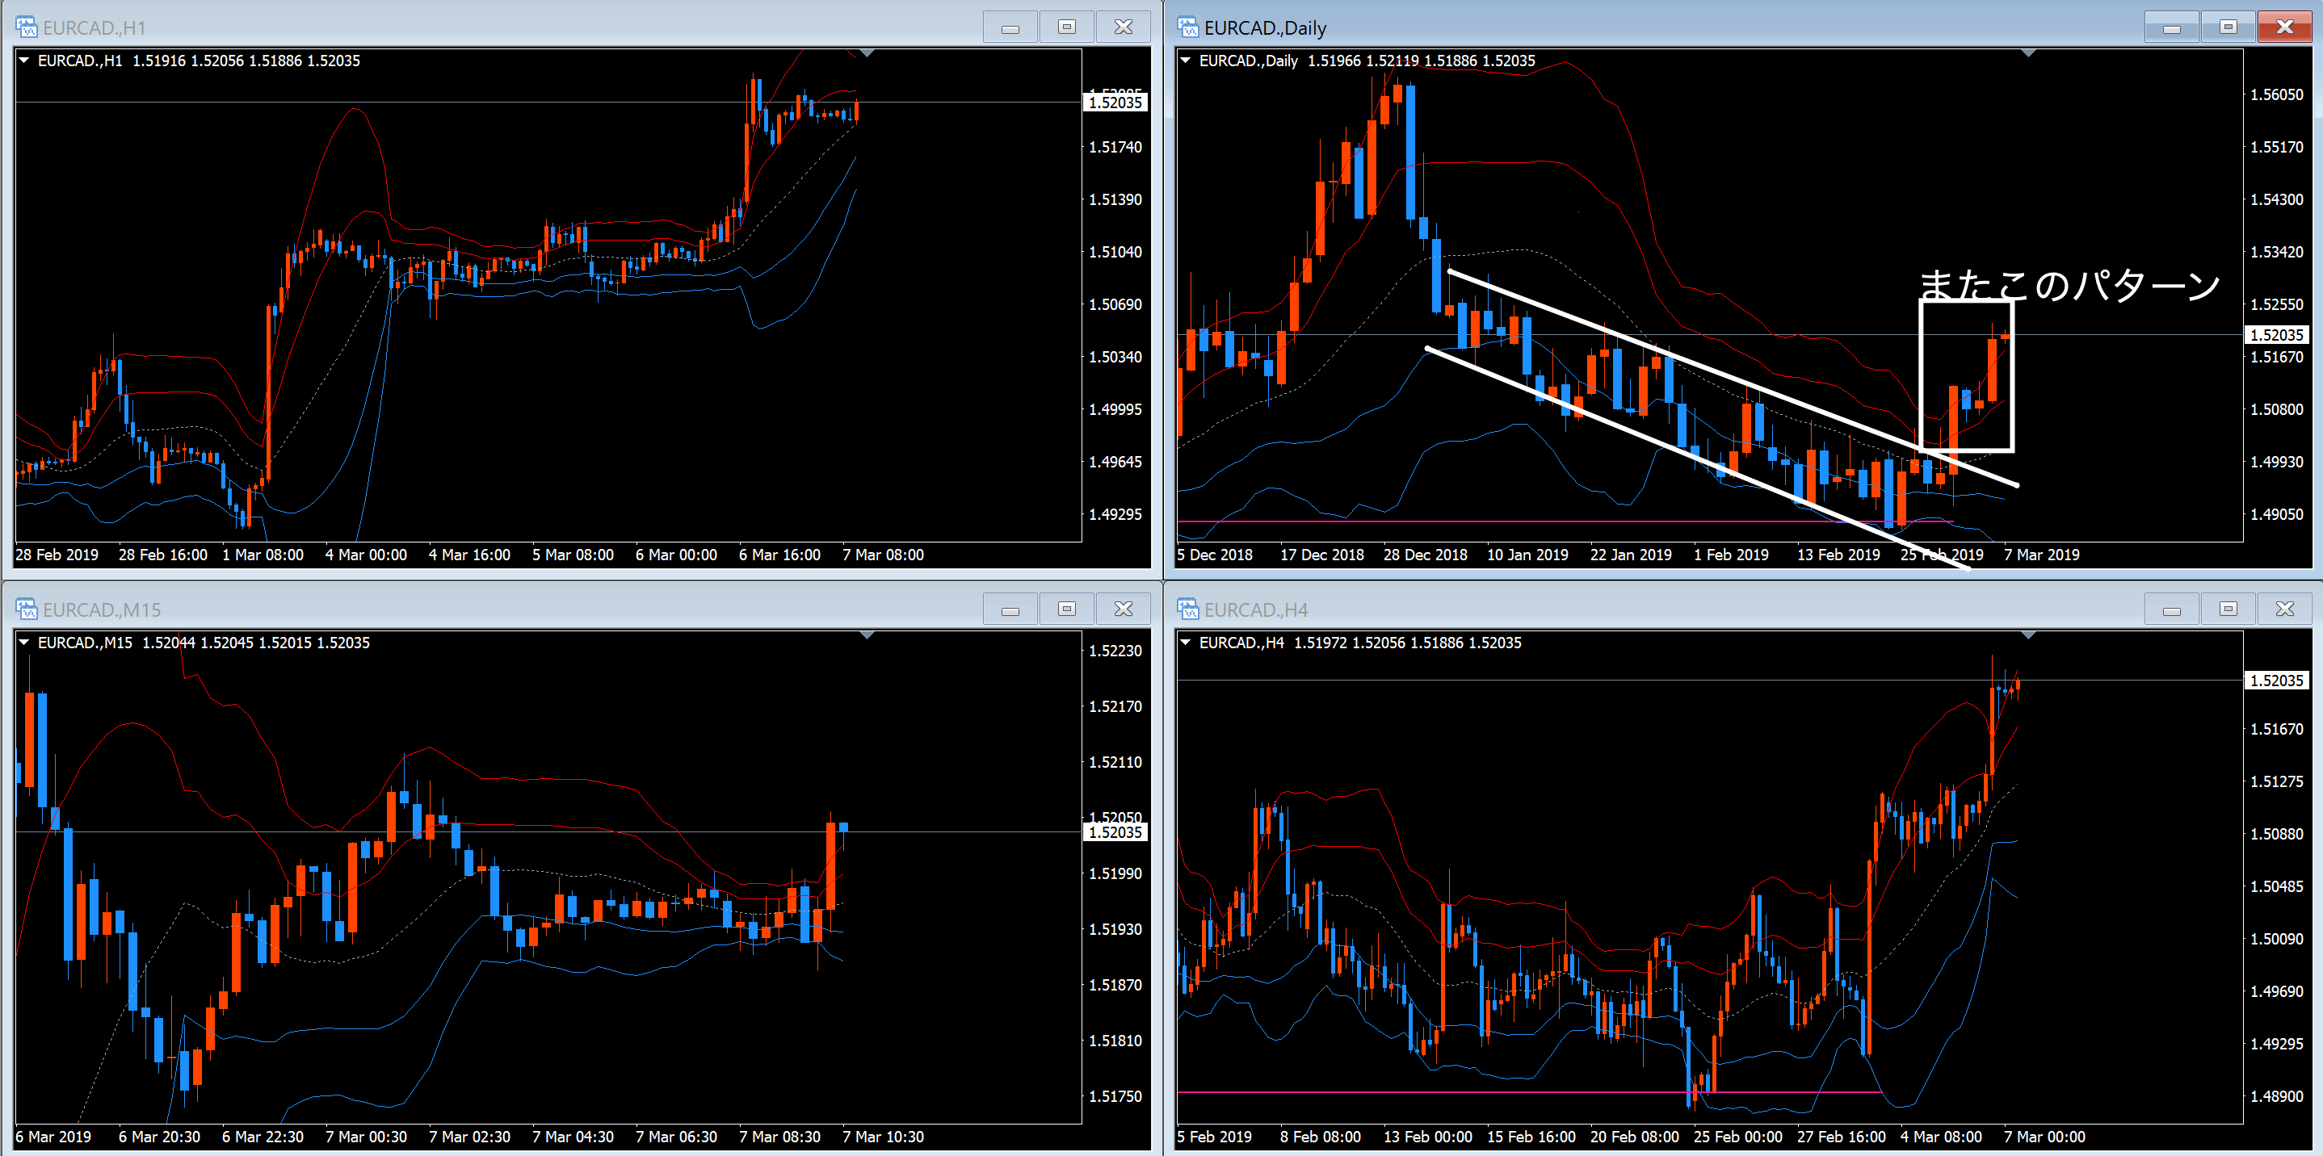Click the EURCAD H1 chart window icon
The height and width of the screenshot is (1156, 2323).
tap(26, 27)
